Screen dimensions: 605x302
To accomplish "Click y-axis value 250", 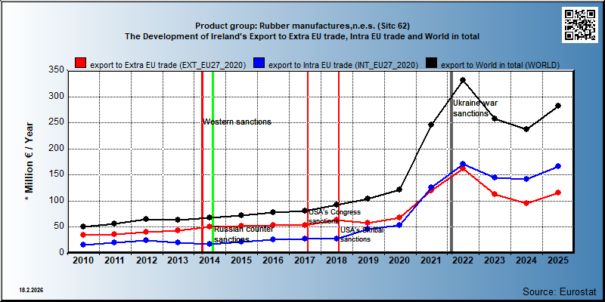I will (56, 122).
